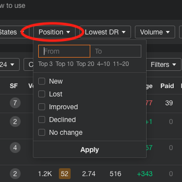Open the Filters dropdown
Screen dimensions: 182x182
(163, 64)
